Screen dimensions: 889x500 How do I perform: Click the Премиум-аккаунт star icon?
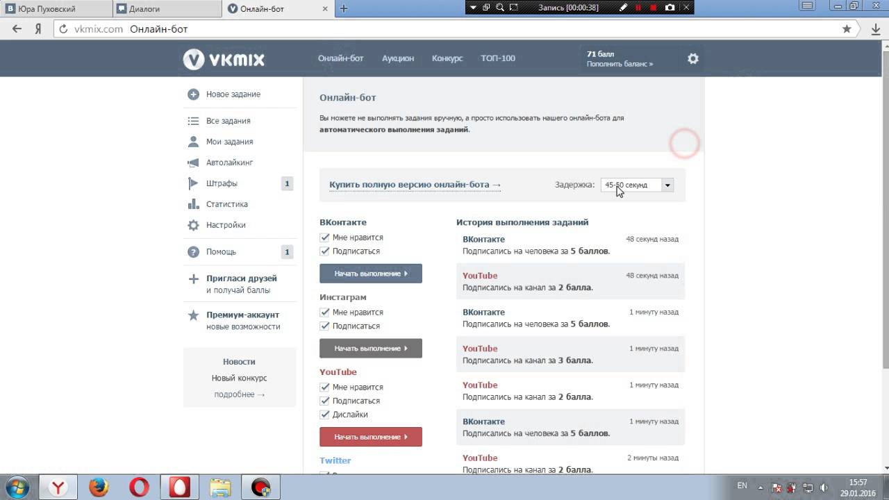(x=193, y=315)
